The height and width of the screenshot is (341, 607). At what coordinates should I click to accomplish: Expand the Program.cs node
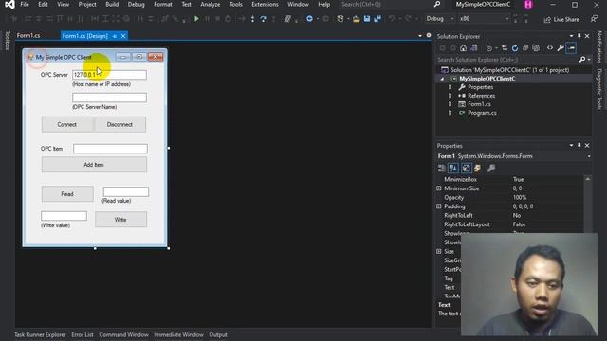[x=450, y=113]
